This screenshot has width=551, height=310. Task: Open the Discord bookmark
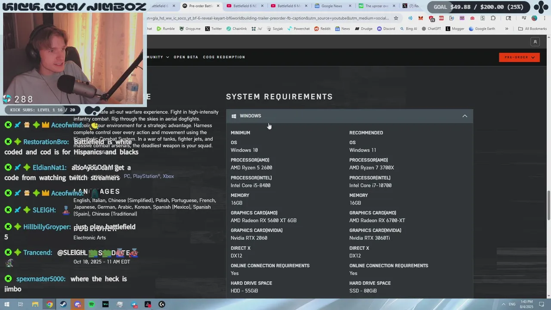(386, 29)
